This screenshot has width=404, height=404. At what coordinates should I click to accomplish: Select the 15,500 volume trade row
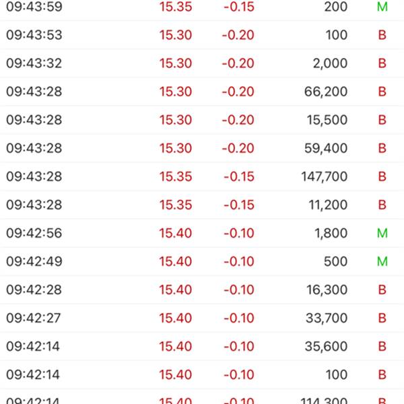202,120
